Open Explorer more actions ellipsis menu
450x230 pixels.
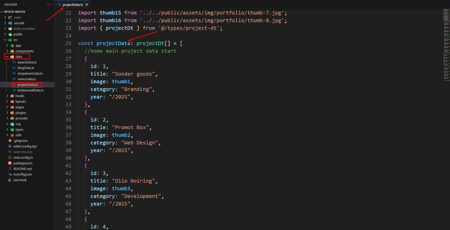coord(49,5)
